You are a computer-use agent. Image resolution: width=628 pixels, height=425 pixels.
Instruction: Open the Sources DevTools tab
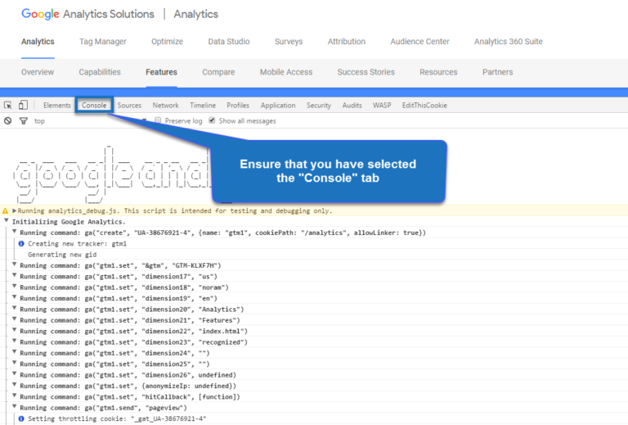(129, 106)
